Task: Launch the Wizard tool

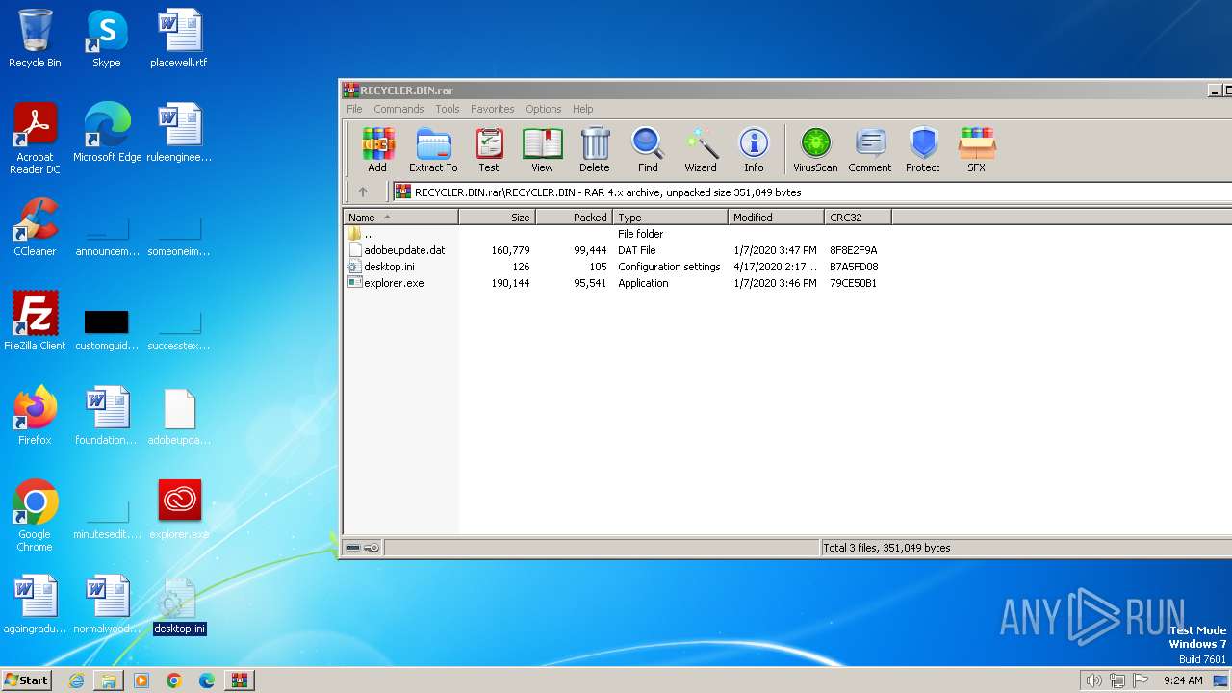Action: click(x=701, y=150)
